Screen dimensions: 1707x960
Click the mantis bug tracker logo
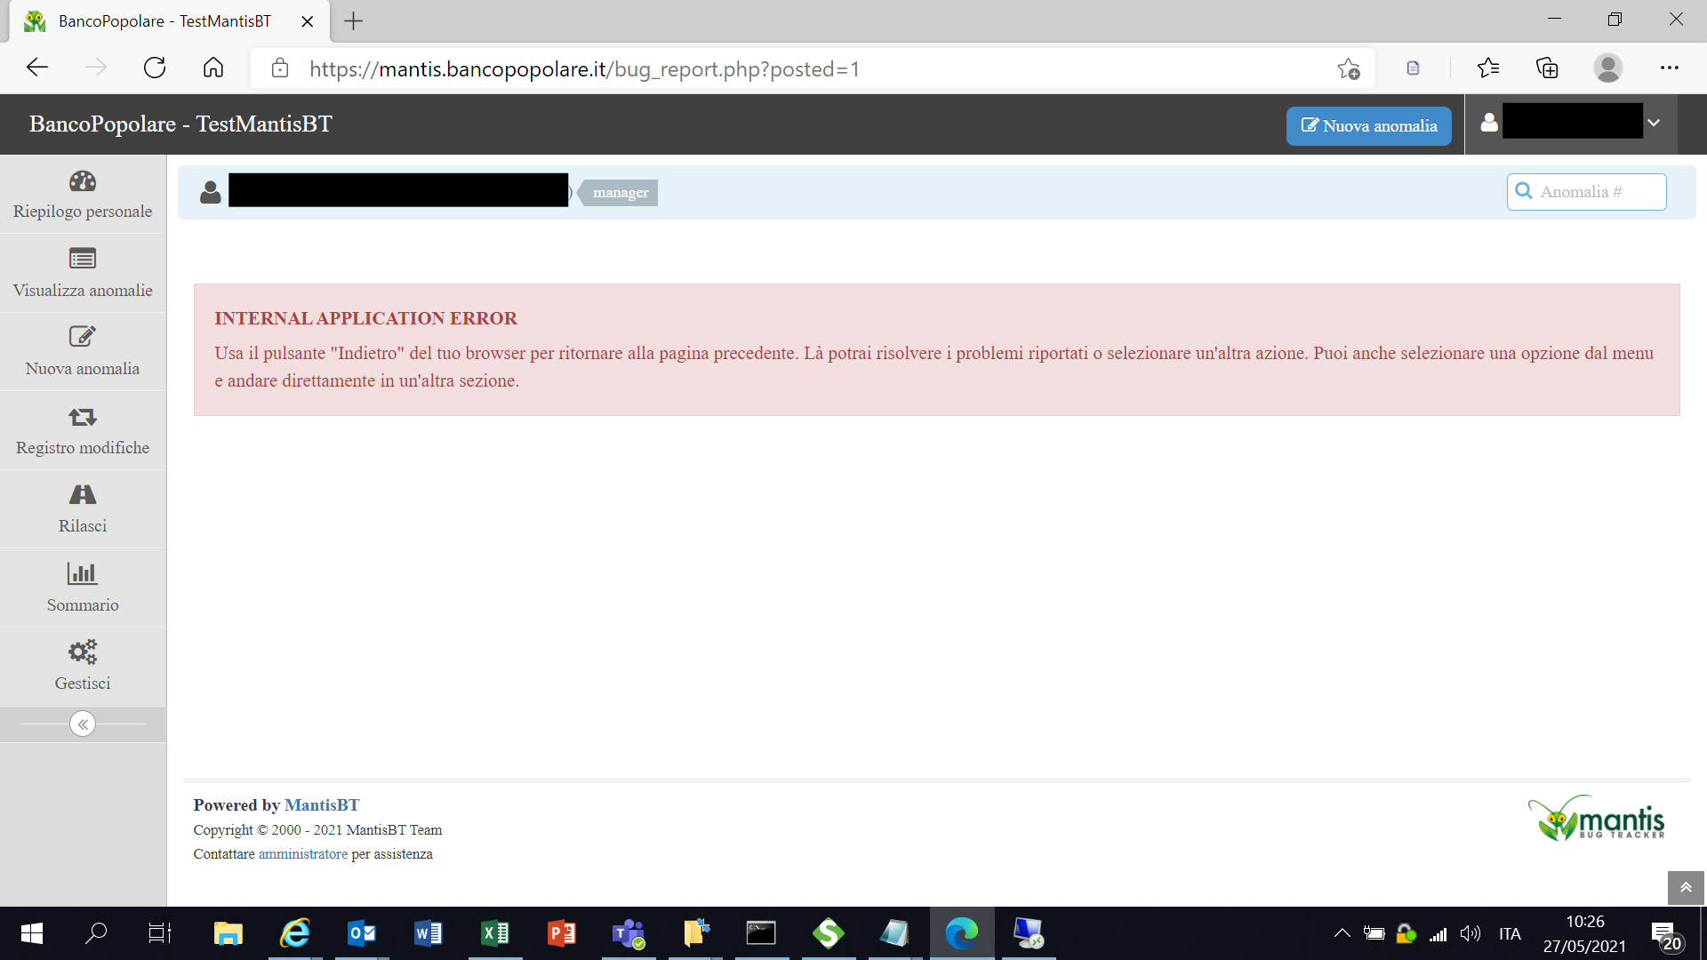(x=1597, y=819)
